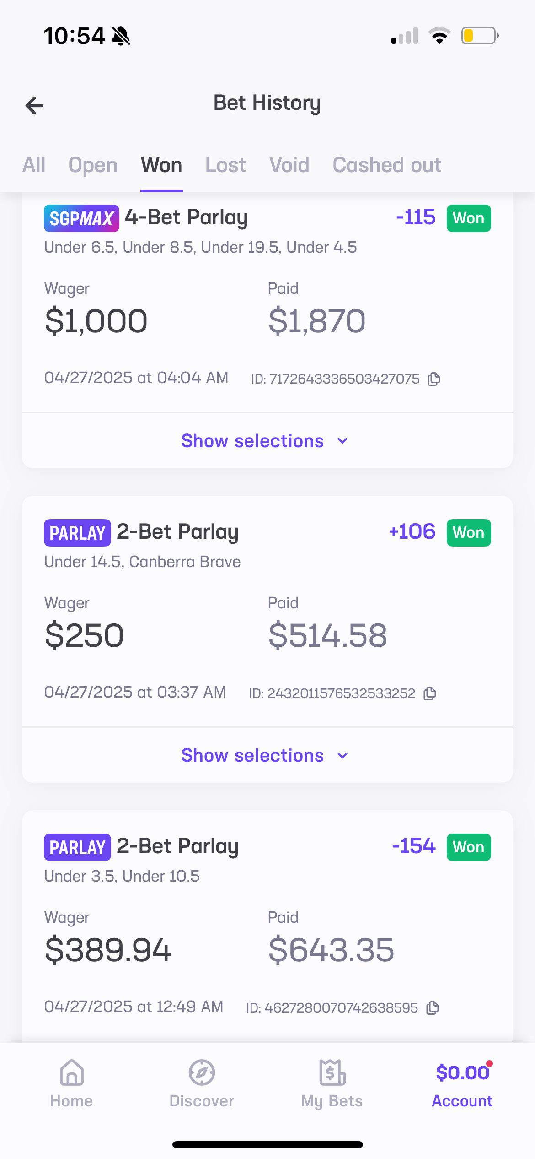Show the Cashed out tab

387,165
